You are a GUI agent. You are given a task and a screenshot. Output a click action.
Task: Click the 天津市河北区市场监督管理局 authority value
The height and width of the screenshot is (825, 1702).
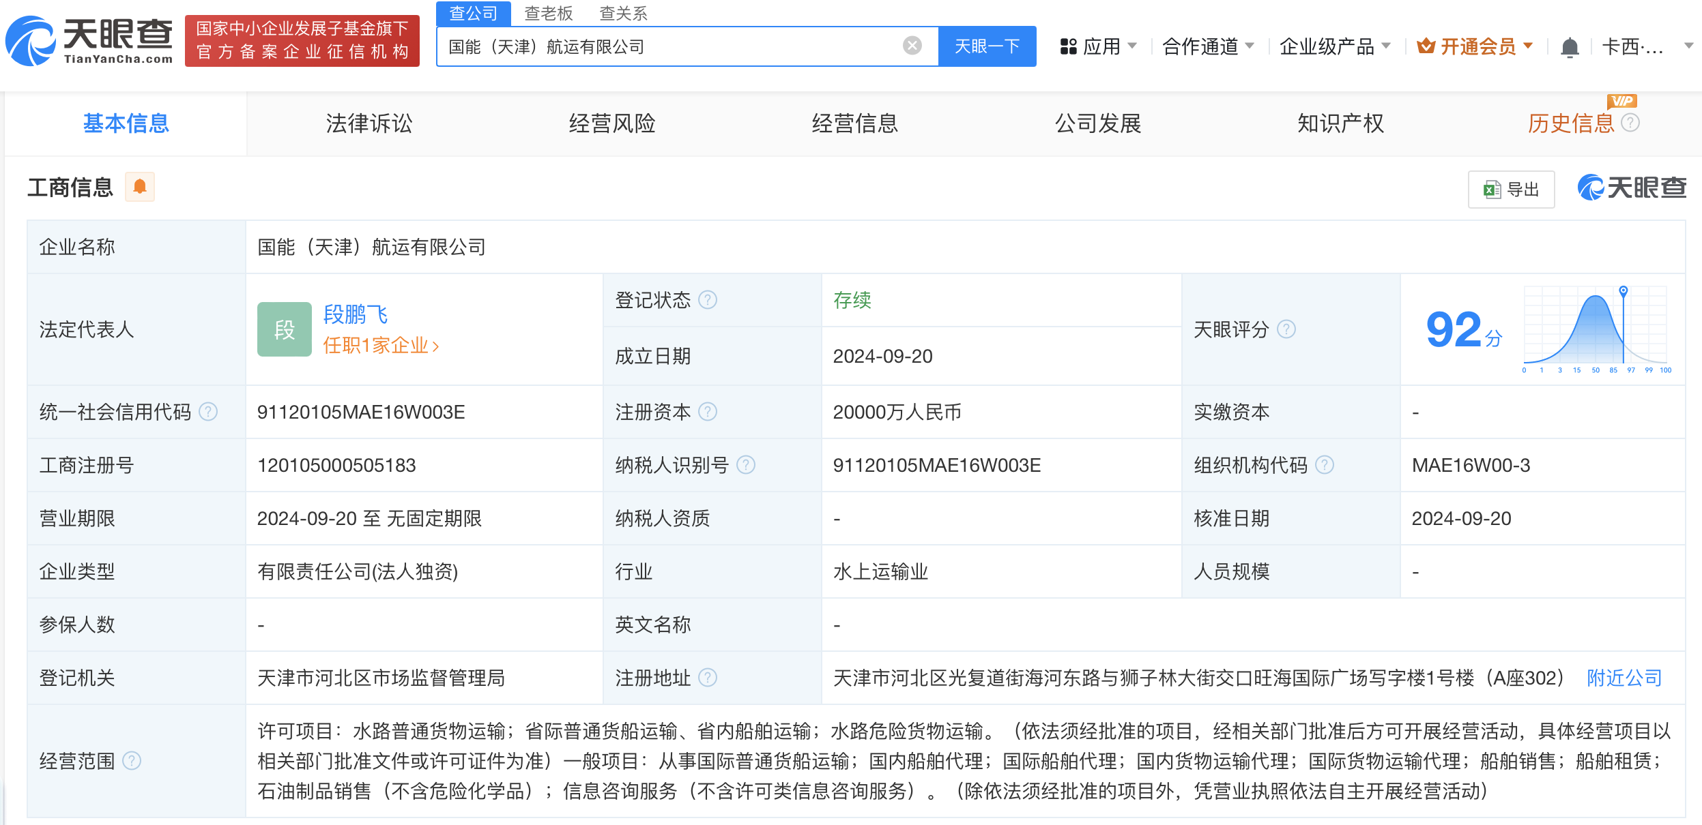(x=381, y=678)
